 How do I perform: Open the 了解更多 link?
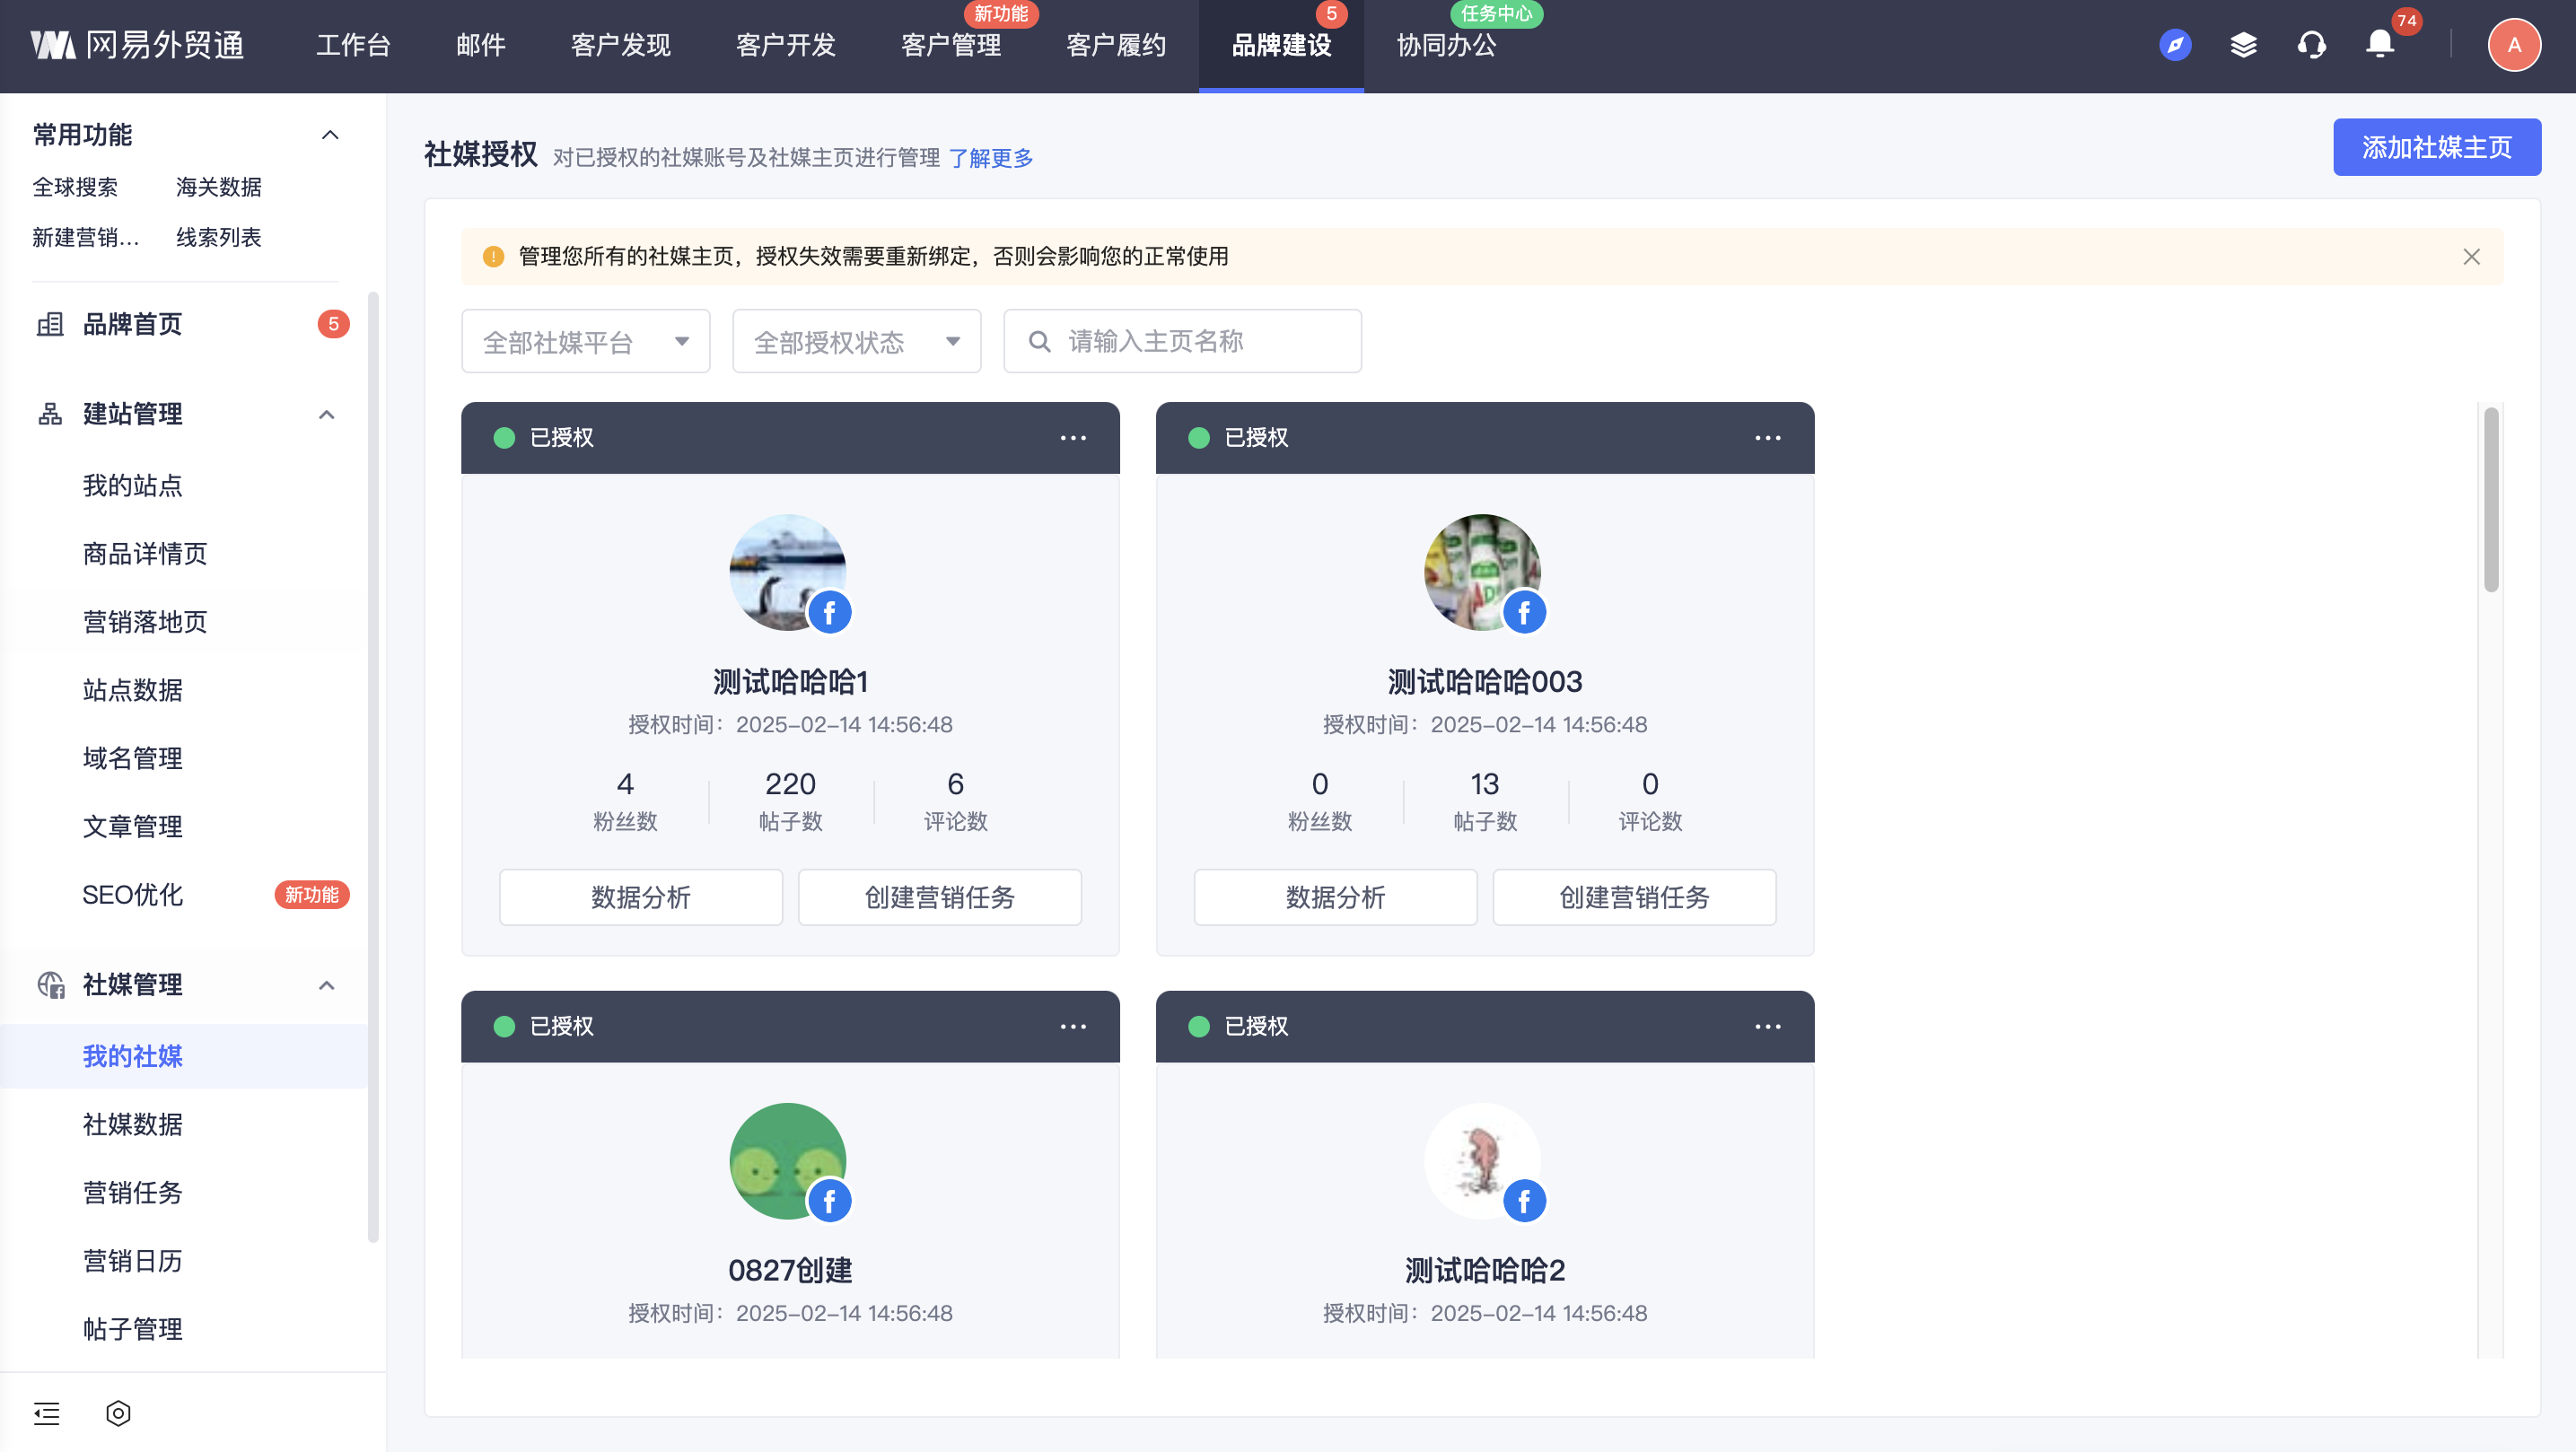pyautogui.click(x=990, y=158)
